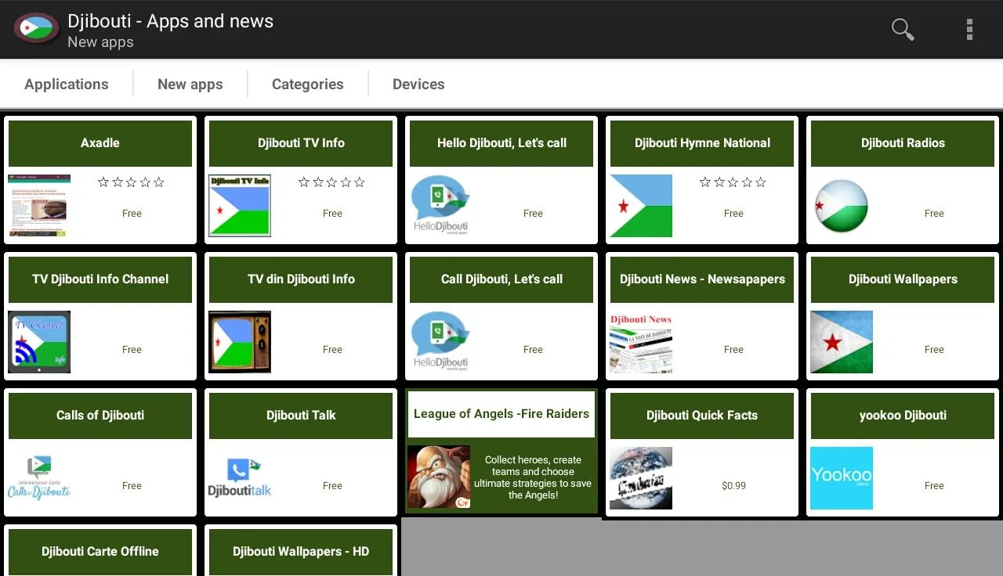This screenshot has width=1003, height=576.
Task: Click the Djibouti Wallpapers flag icon
Action: click(842, 342)
